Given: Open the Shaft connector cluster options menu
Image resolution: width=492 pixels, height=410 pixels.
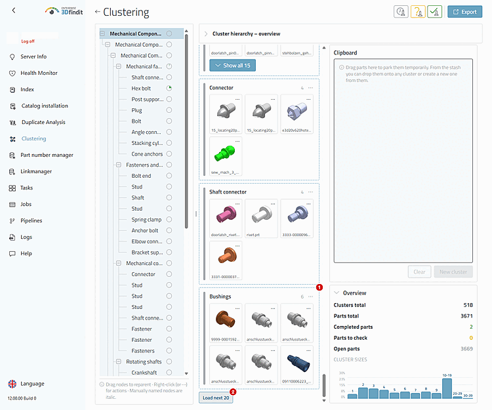Looking at the screenshot, I should 310,192.
